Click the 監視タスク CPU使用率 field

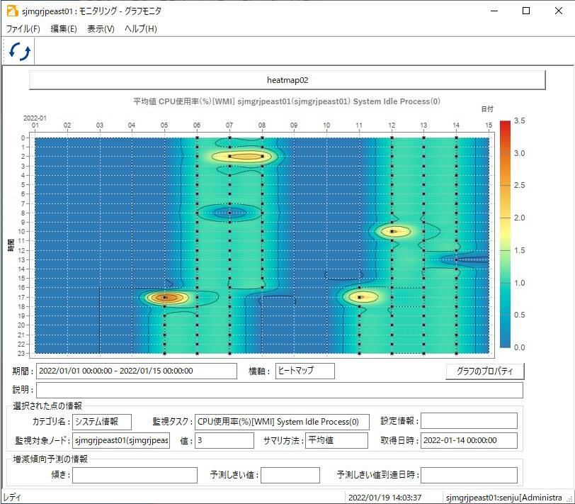(x=282, y=422)
